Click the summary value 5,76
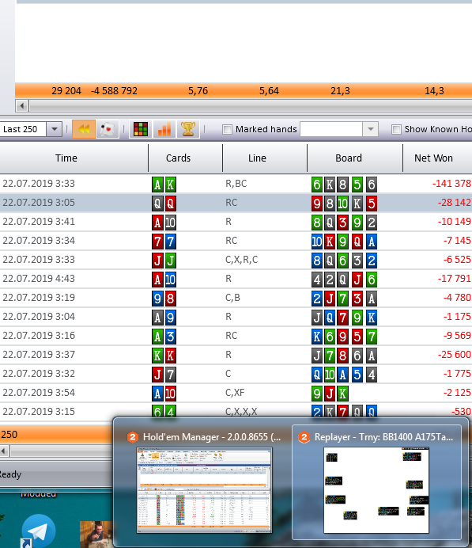 [x=198, y=91]
